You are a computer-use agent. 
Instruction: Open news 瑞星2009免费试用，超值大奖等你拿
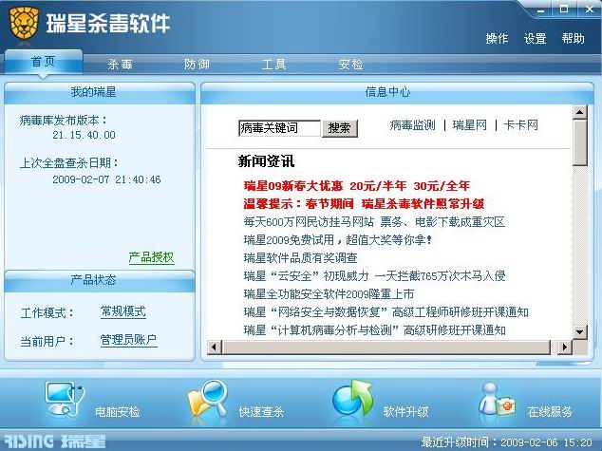[x=338, y=240]
